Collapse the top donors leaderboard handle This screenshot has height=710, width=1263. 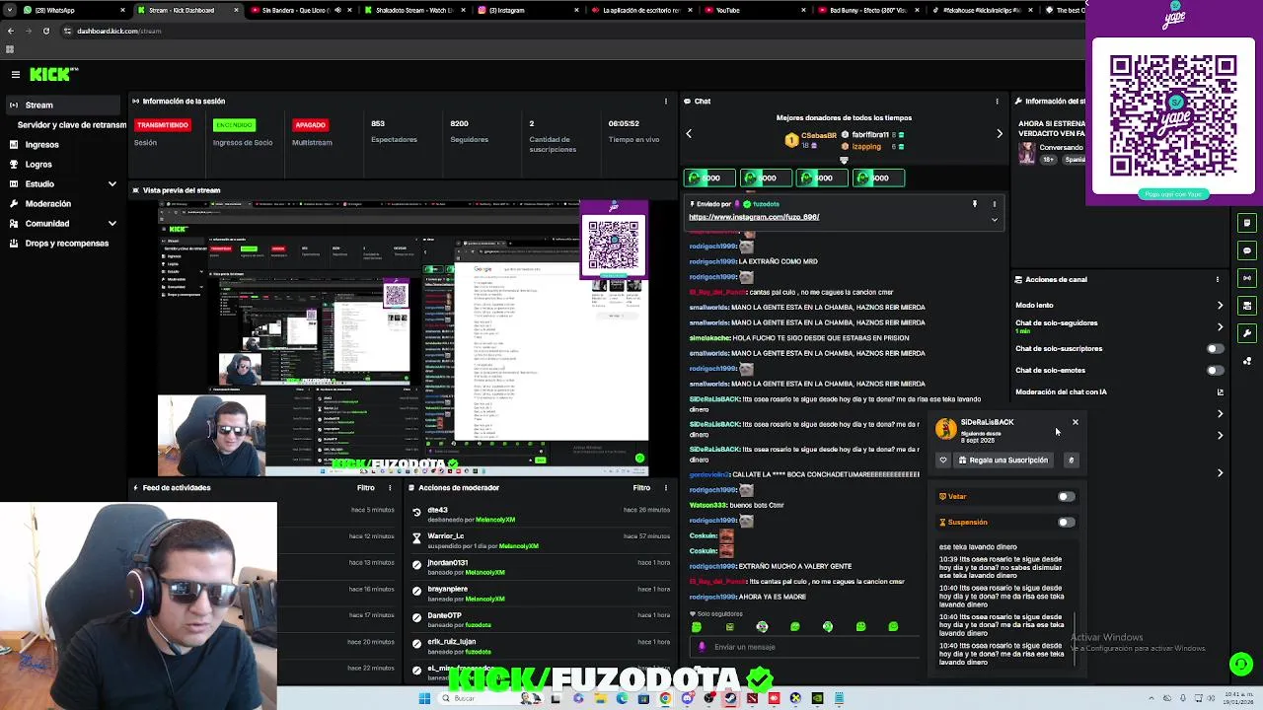tap(844, 160)
